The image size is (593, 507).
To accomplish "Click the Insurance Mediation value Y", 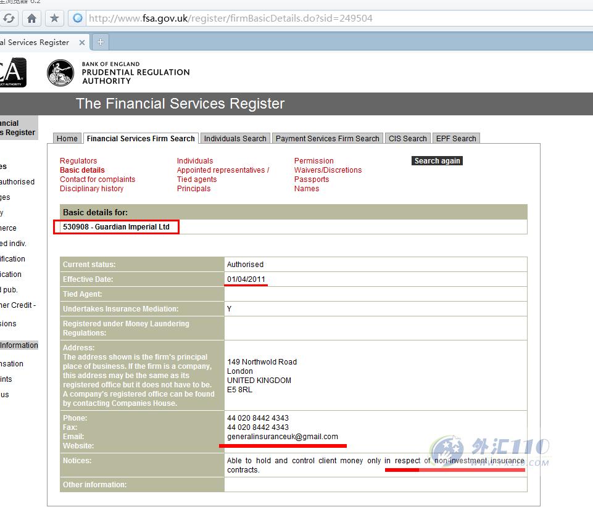I will point(229,309).
